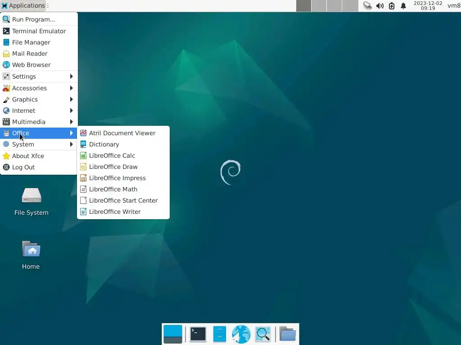Launch LibreOffice Math
Image resolution: width=461 pixels, height=345 pixels.
(x=123, y=189)
